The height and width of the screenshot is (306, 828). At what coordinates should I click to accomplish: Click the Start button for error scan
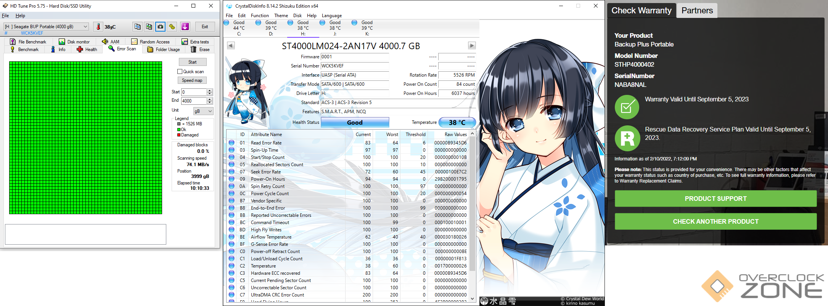192,62
